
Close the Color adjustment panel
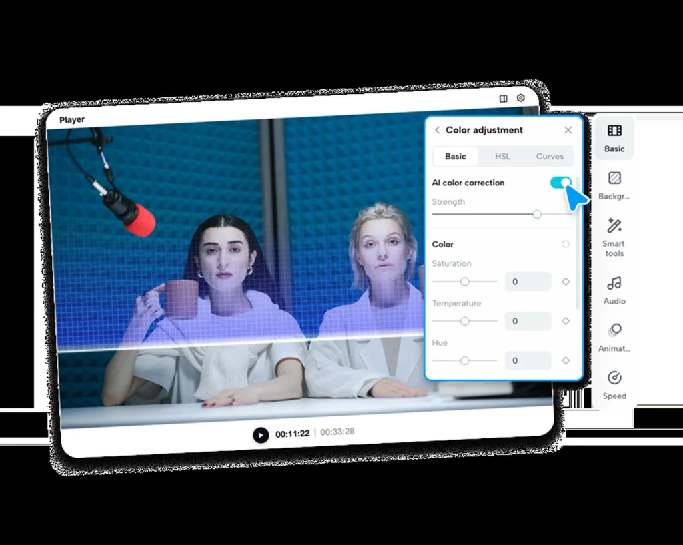(x=568, y=130)
